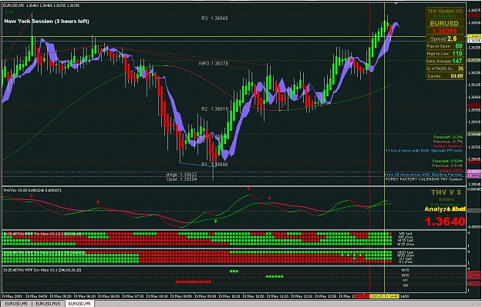Click the big red 1.3640 price
This screenshot has width=482, height=307.
point(445,222)
